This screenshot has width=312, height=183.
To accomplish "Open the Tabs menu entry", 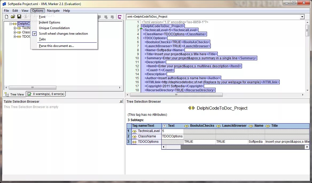I will 42,39.
